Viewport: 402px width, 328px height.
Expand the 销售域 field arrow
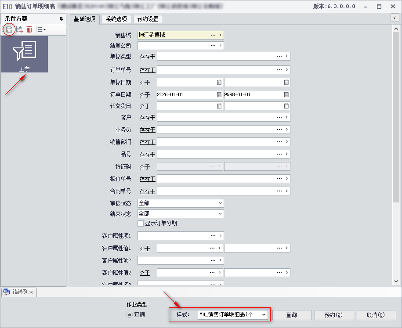click(x=220, y=35)
